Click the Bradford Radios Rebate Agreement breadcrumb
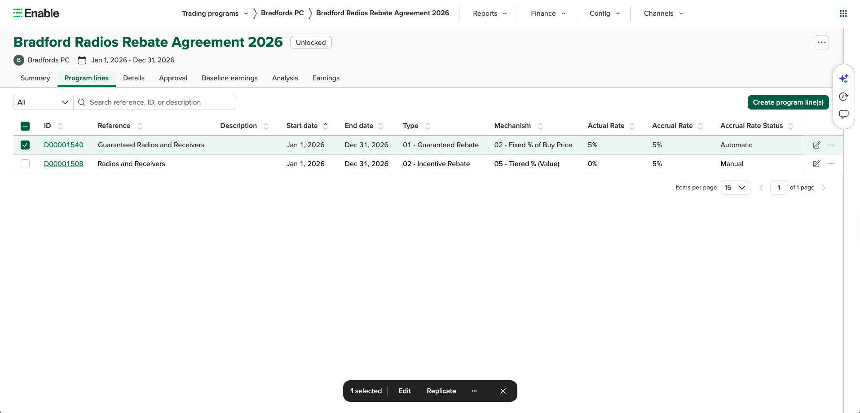 pyautogui.click(x=383, y=13)
